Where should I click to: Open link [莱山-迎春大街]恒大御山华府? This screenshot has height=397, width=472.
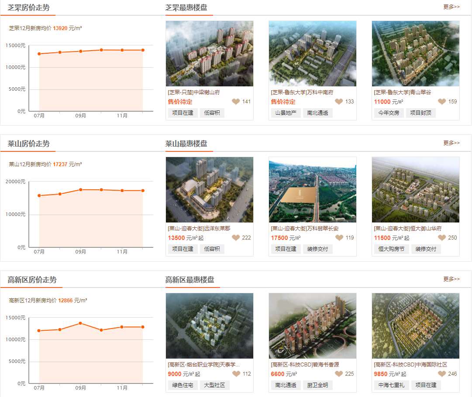(x=407, y=229)
